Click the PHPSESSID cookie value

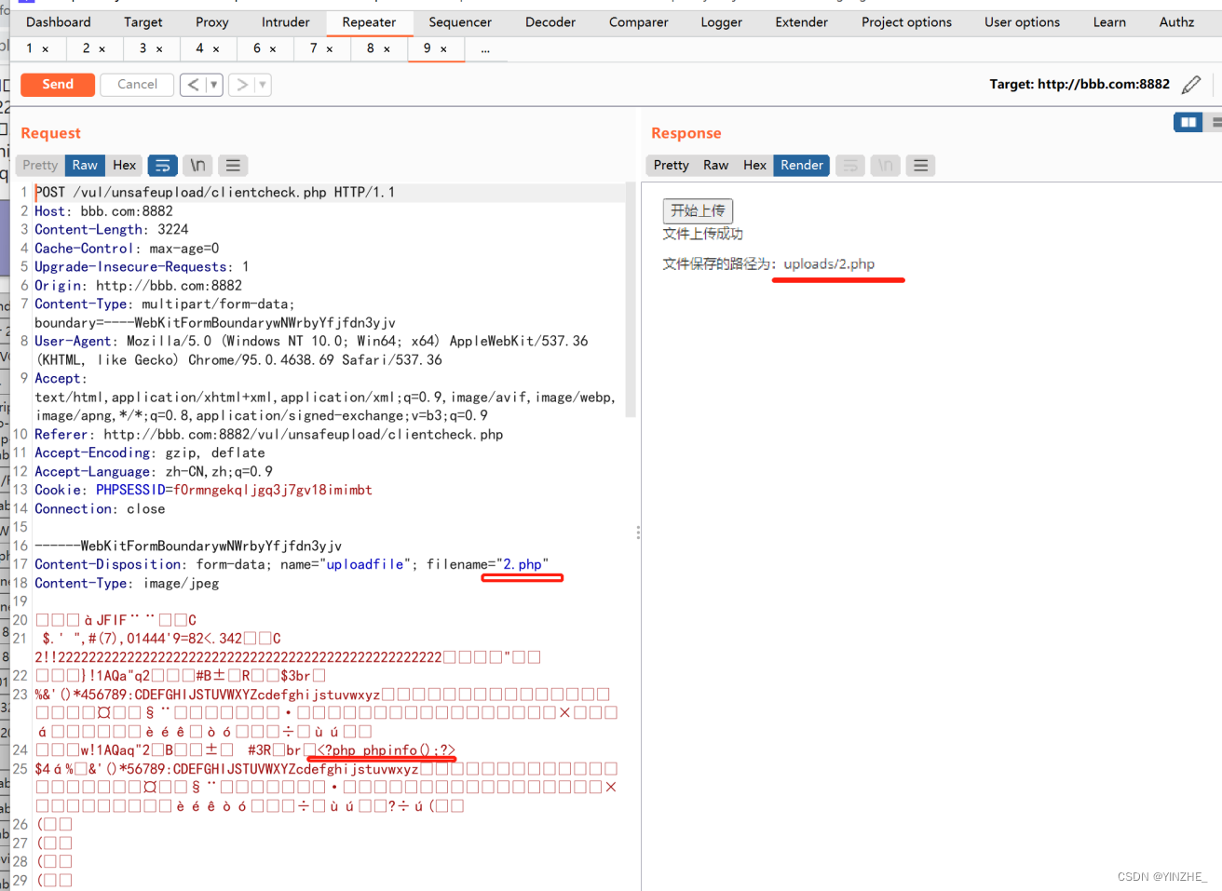point(273,490)
